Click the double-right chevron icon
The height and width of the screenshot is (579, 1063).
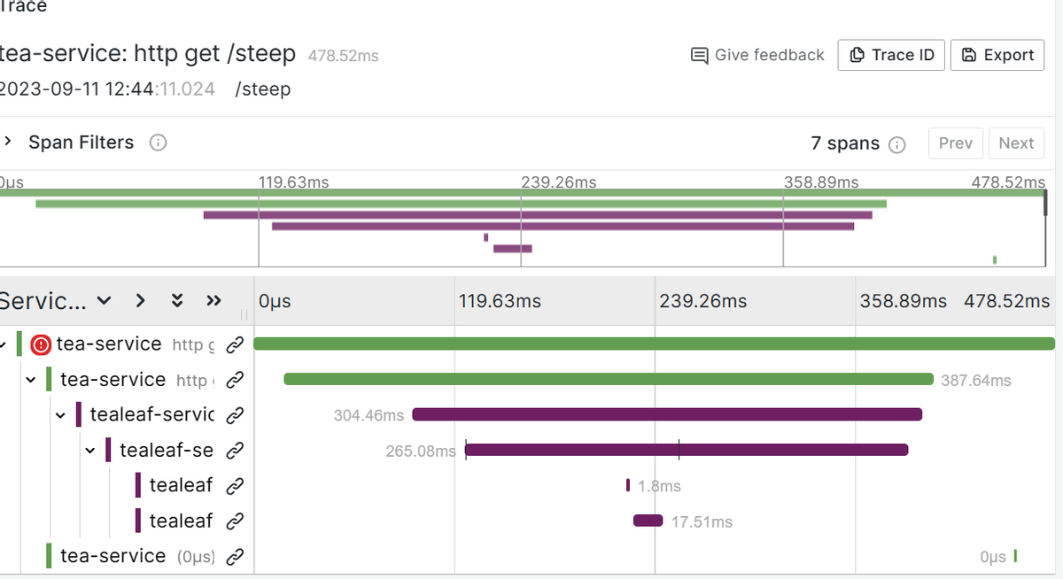[213, 301]
